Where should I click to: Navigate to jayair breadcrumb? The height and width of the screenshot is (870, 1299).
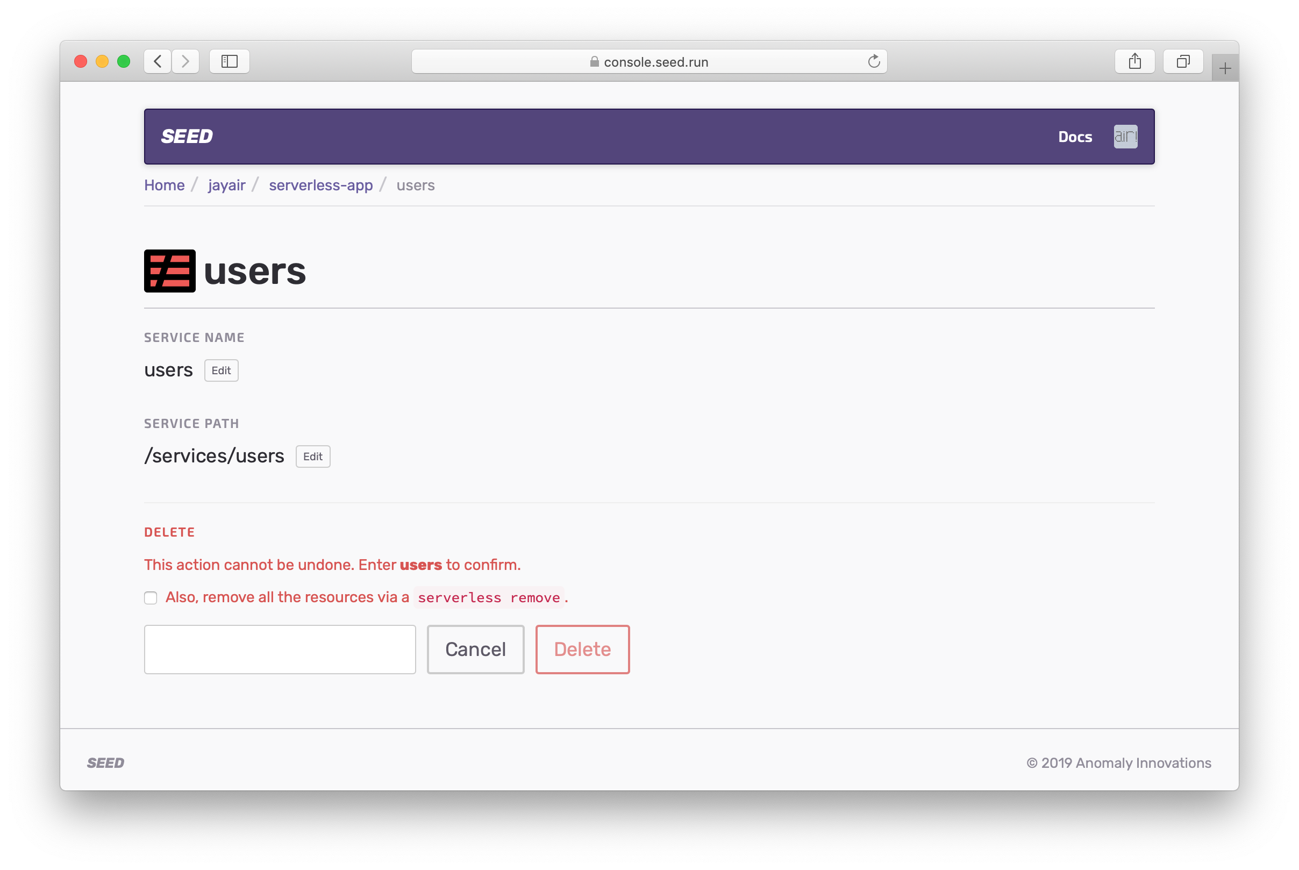click(x=226, y=186)
